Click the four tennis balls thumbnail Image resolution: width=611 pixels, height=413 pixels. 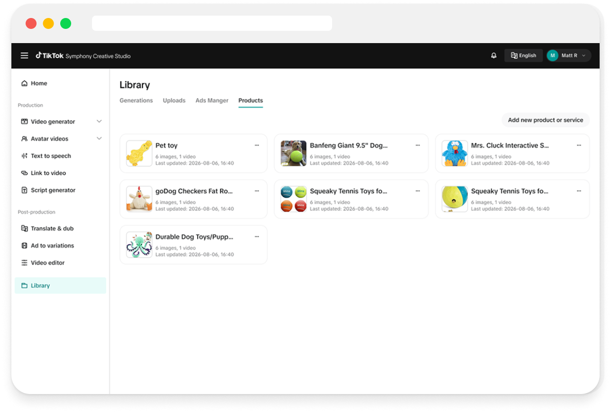[x=294, y=199]
